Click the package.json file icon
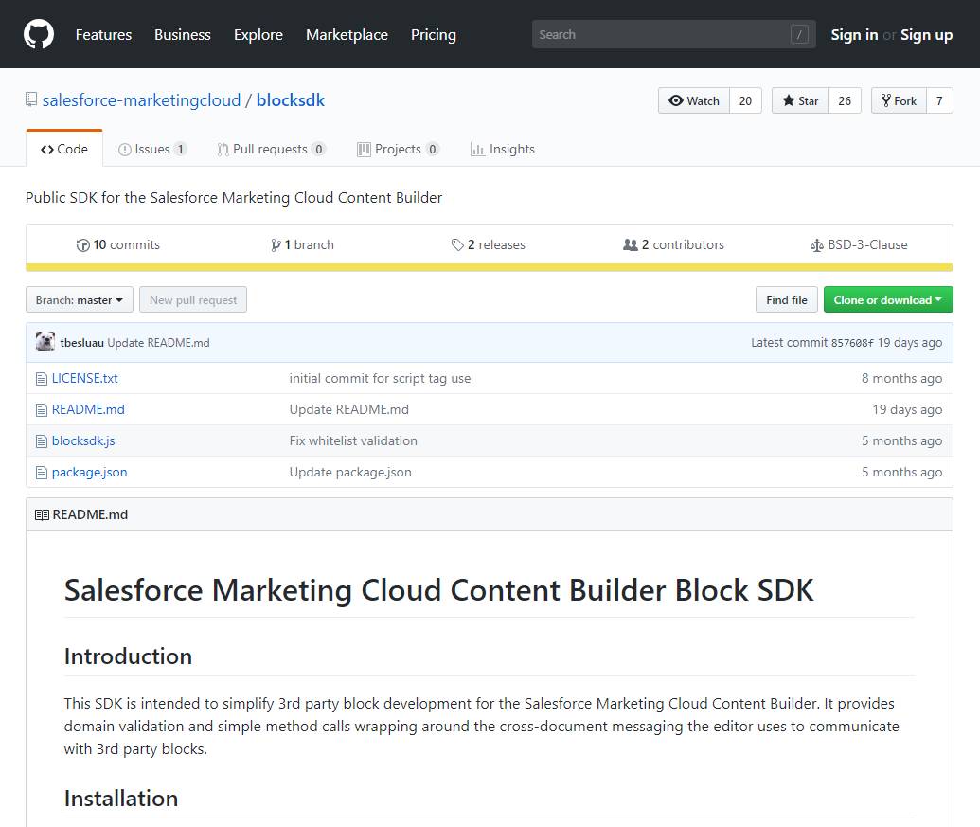Viewport: 980px width, 827px height. tap(41, 473)
